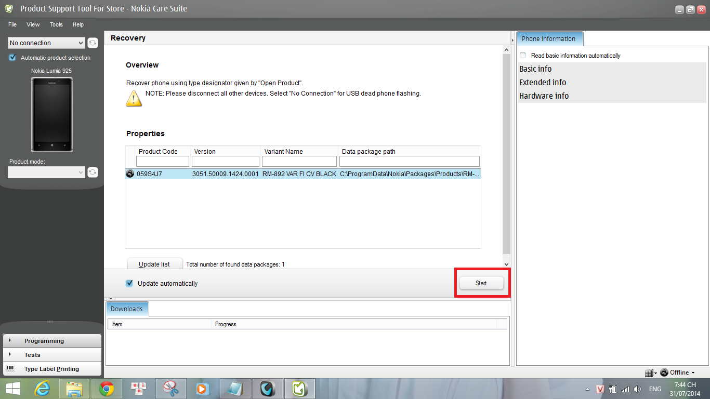
Task: Open the Help menu
Action: click(78, 24)
